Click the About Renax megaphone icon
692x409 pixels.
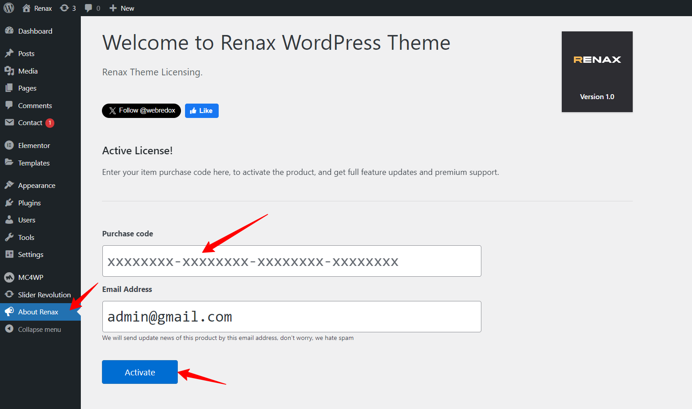click(x=9, y=311)
